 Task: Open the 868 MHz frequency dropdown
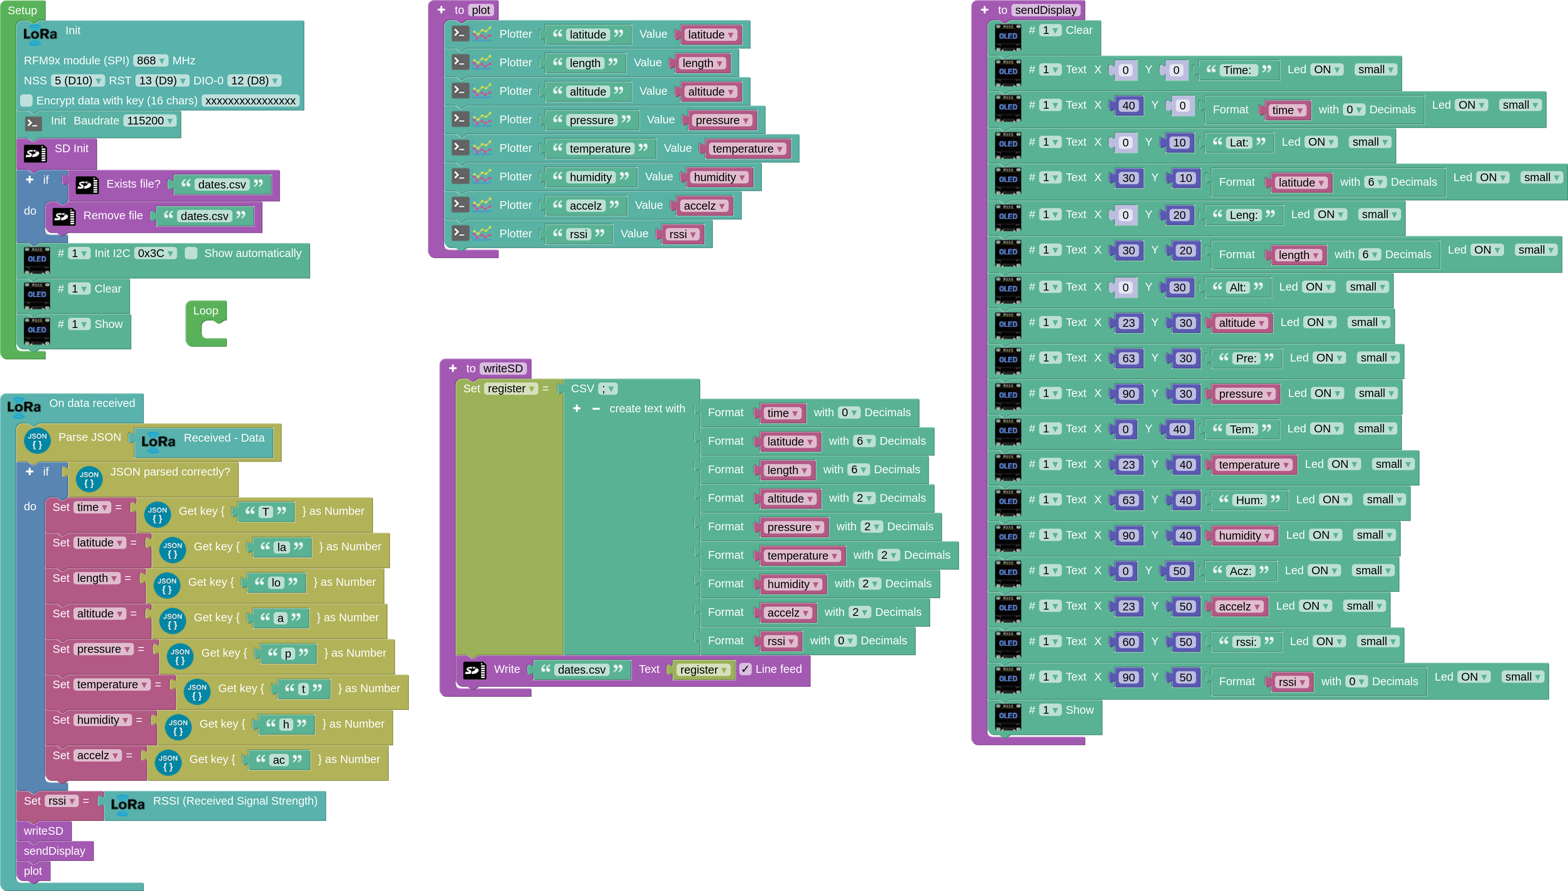pyautogui.click(x=151, y=61)
